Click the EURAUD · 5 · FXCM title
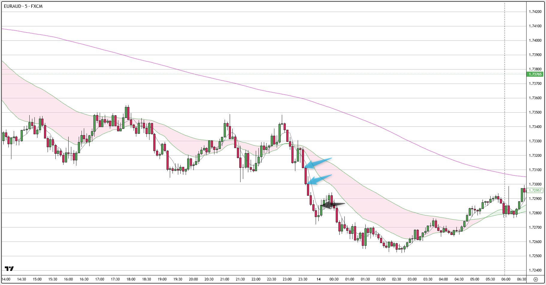This screenshot has height=285, width=546. click(x=23, y=6)
